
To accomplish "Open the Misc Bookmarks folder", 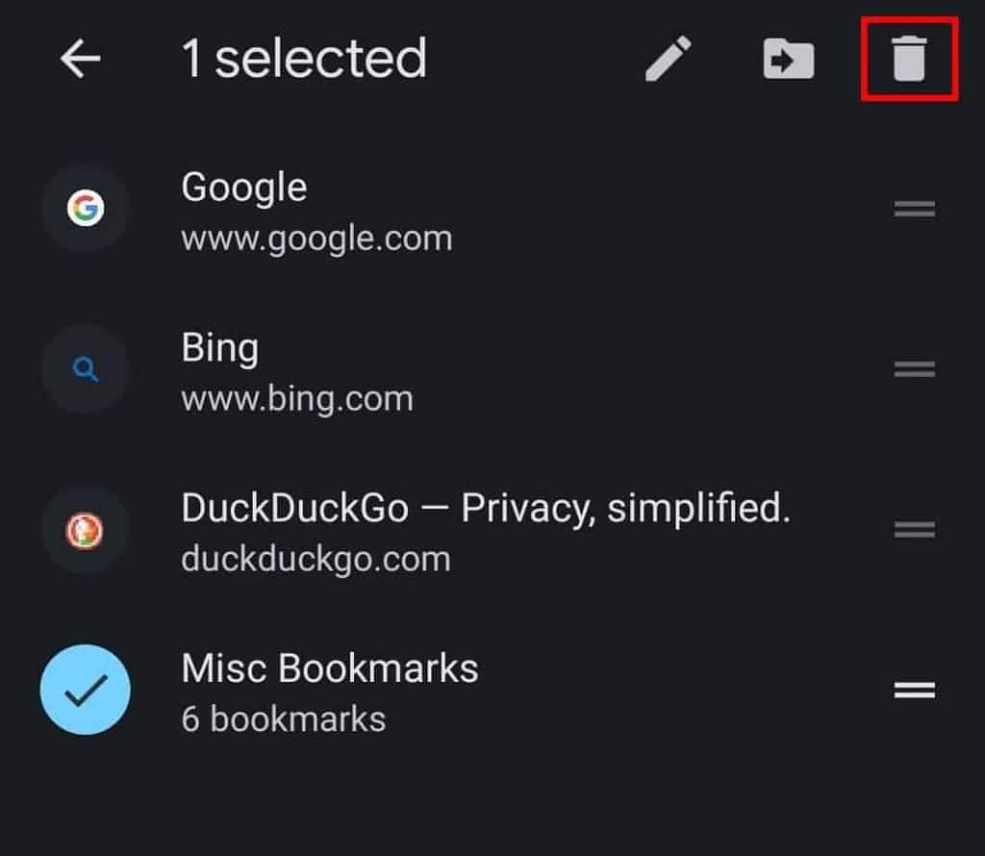I will click(x=330, y=689).
